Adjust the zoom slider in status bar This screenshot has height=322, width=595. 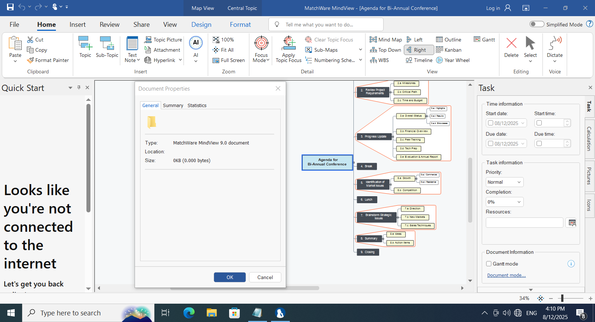tap(562, 298)
